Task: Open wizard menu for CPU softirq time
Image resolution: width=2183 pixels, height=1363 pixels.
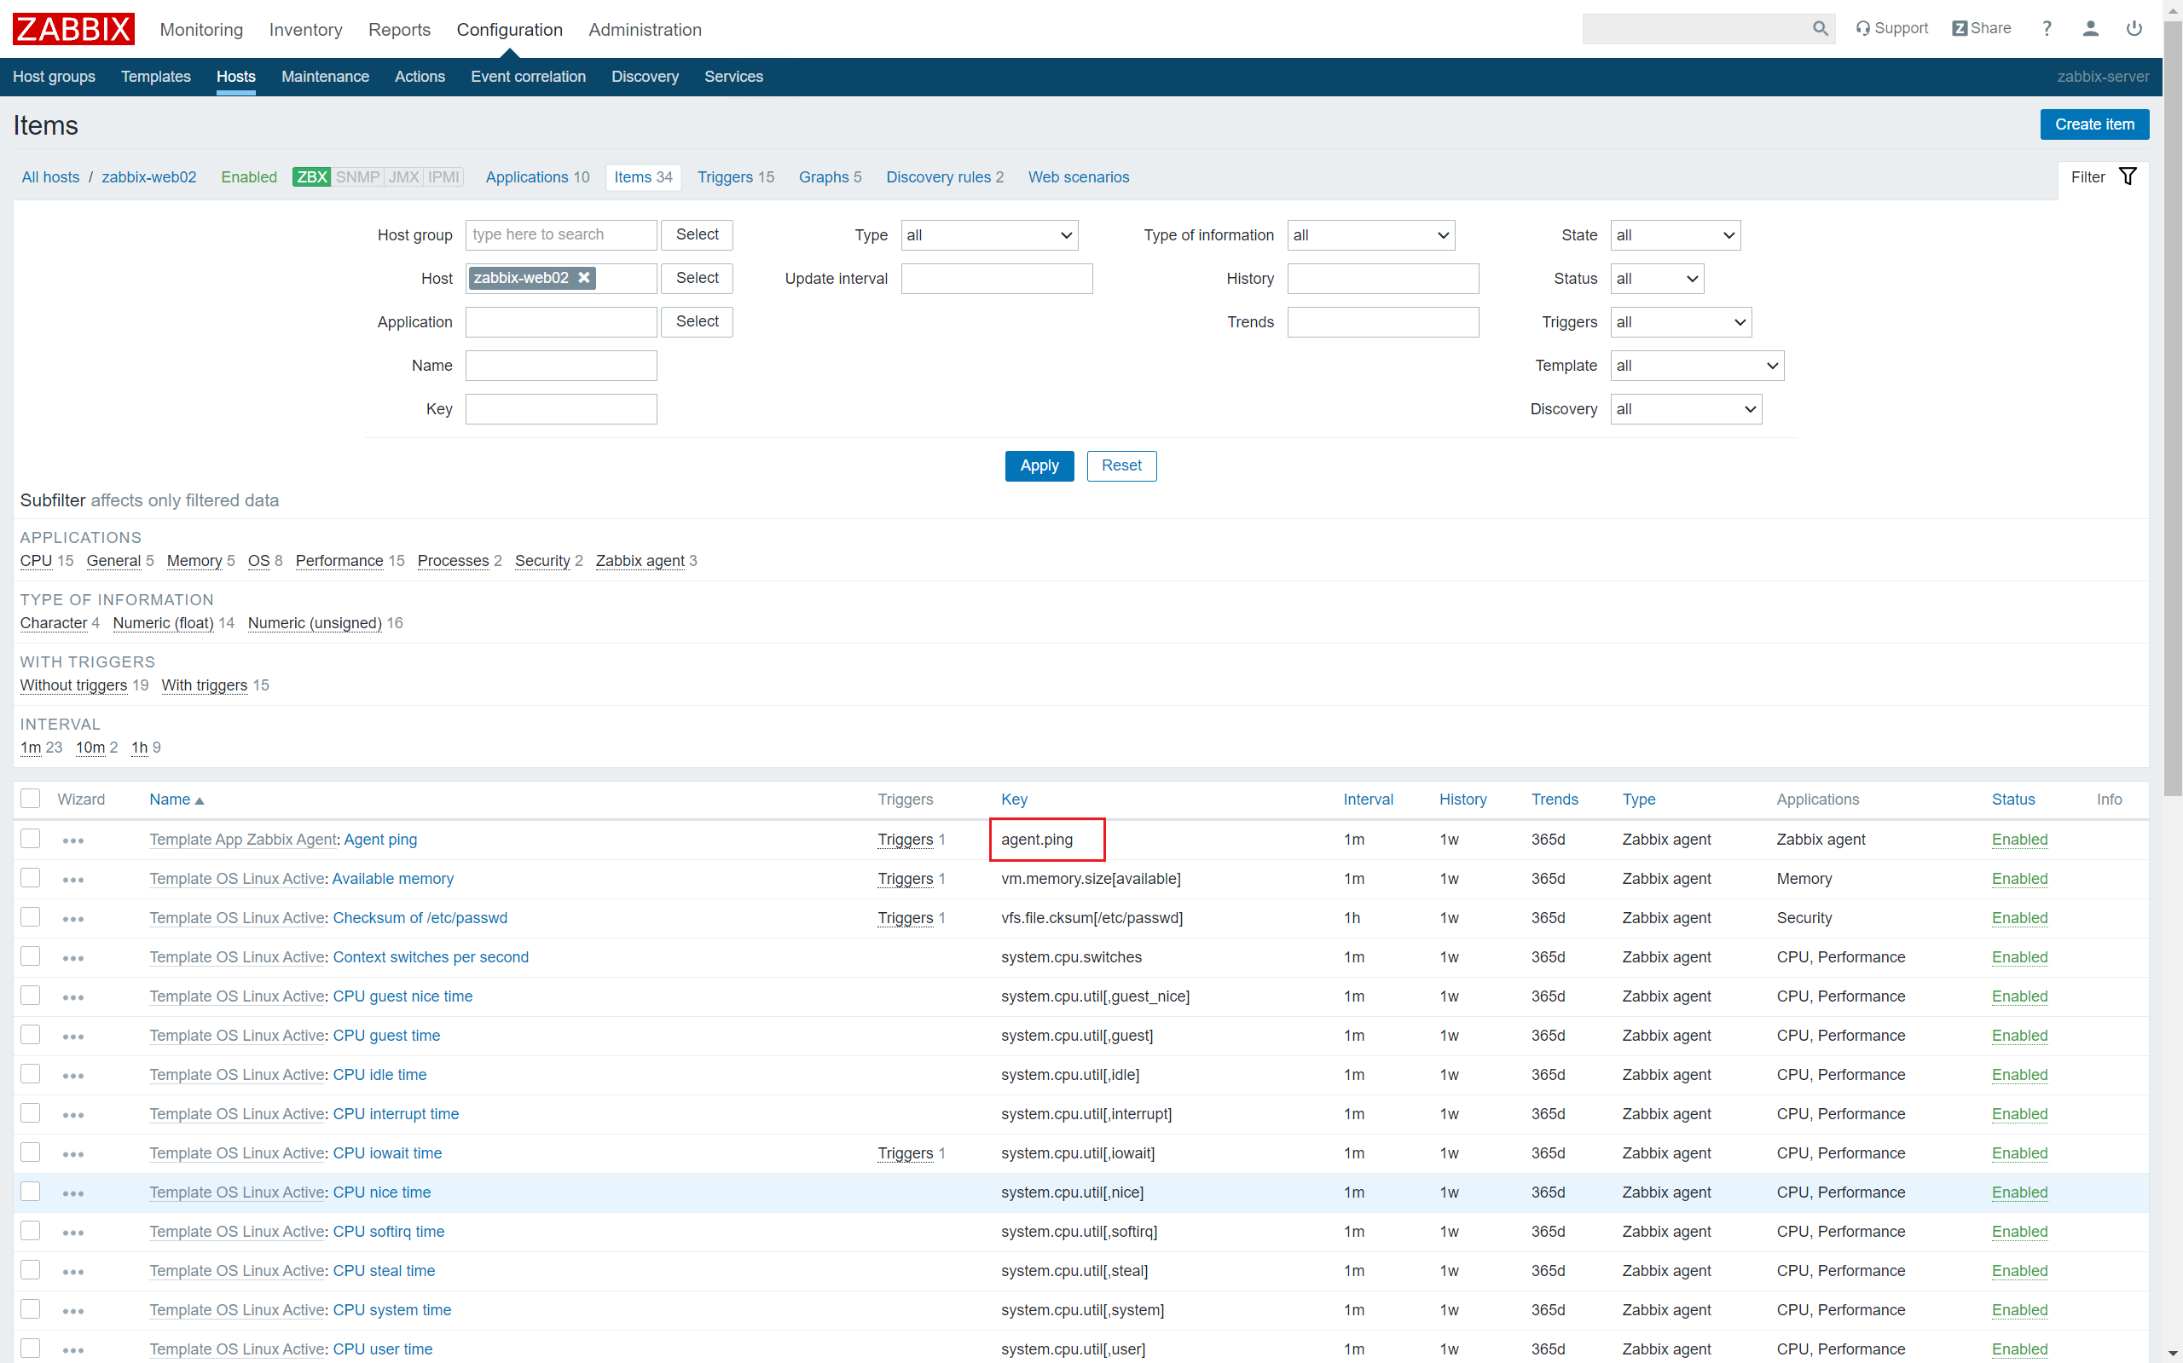Action: pos(73,1233)
